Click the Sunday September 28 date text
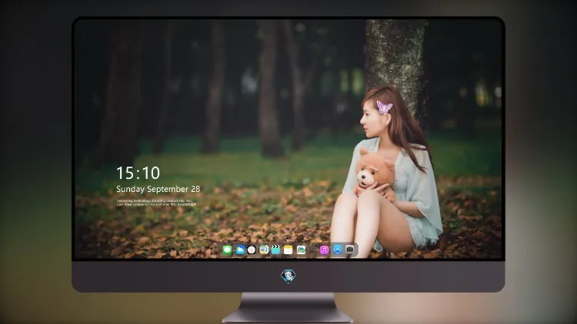 (158, 189)
